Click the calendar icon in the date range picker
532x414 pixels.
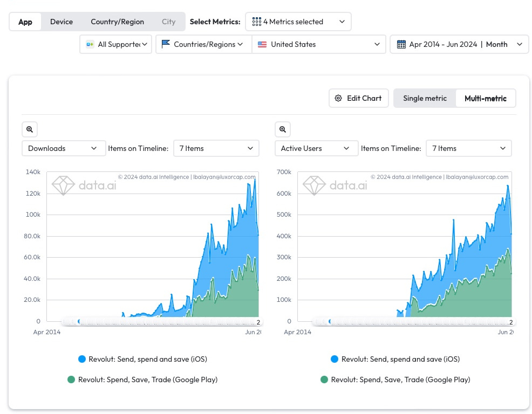pos(401,44)
